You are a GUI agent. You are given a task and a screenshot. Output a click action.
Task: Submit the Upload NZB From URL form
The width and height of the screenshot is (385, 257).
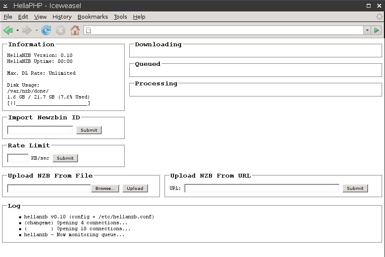point(355,188)
